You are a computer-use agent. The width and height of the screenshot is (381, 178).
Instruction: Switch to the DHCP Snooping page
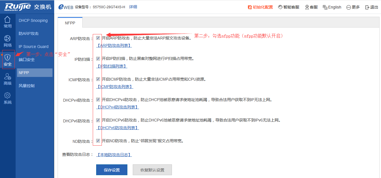pyautogui.click(x=33, y=20)
